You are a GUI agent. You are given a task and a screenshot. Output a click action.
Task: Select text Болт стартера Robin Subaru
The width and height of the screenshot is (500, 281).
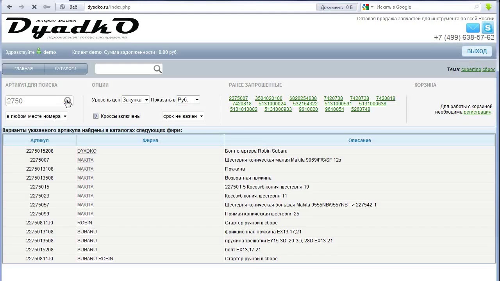point(256,151)
